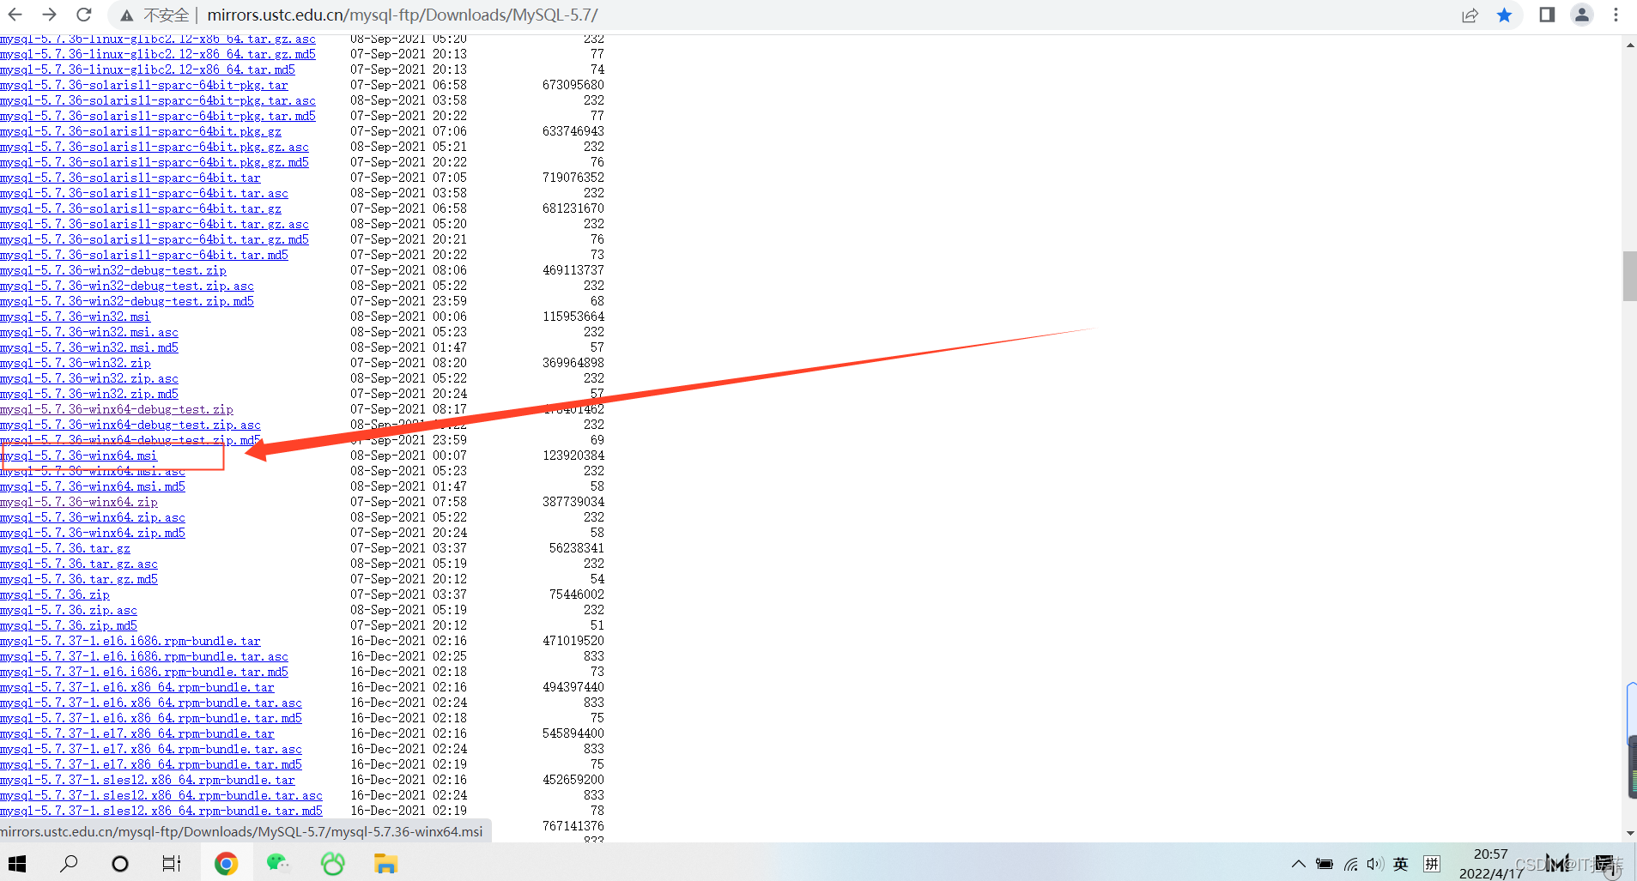Open mysql-5.7.36.zip.asc link

click(x=69, y=610)
